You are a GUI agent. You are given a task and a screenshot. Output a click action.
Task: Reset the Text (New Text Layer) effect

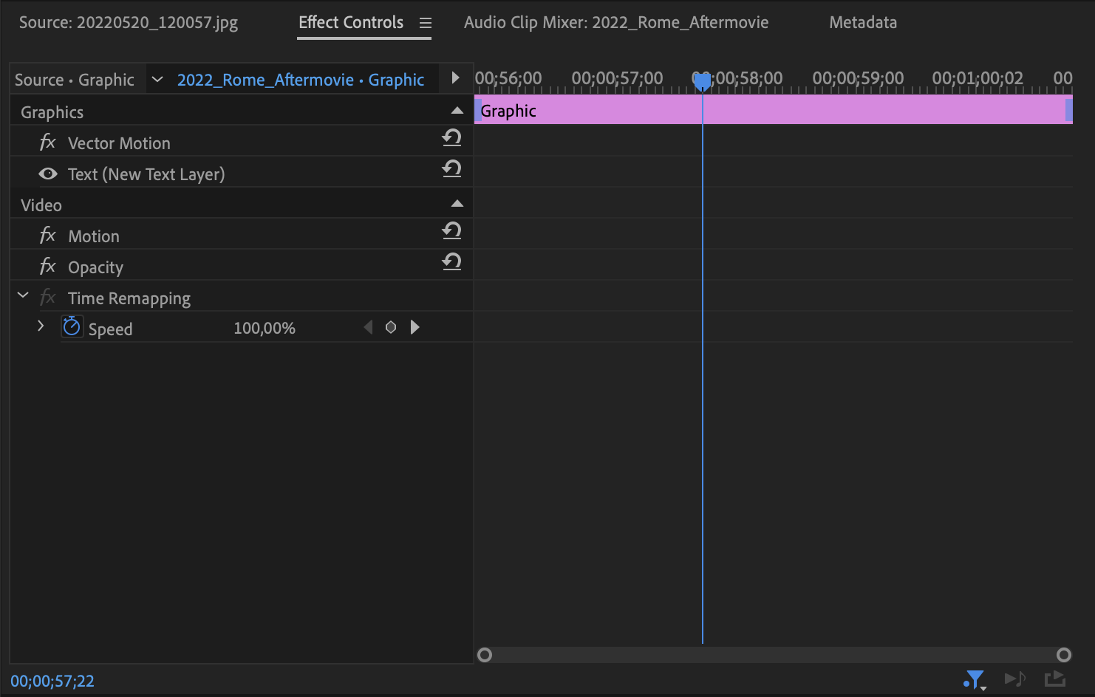click(451, 170)
